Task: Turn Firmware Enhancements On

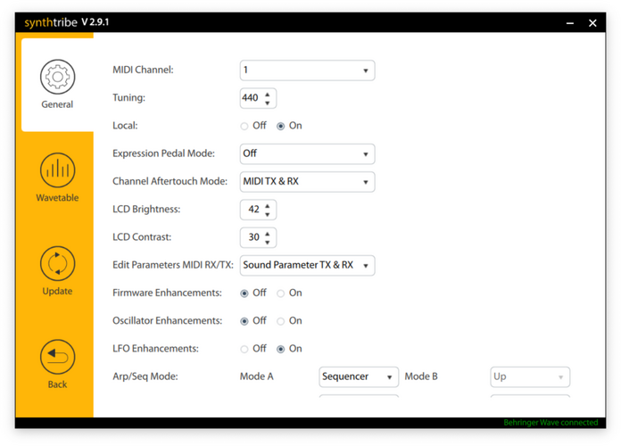Action: click(281, 293)
